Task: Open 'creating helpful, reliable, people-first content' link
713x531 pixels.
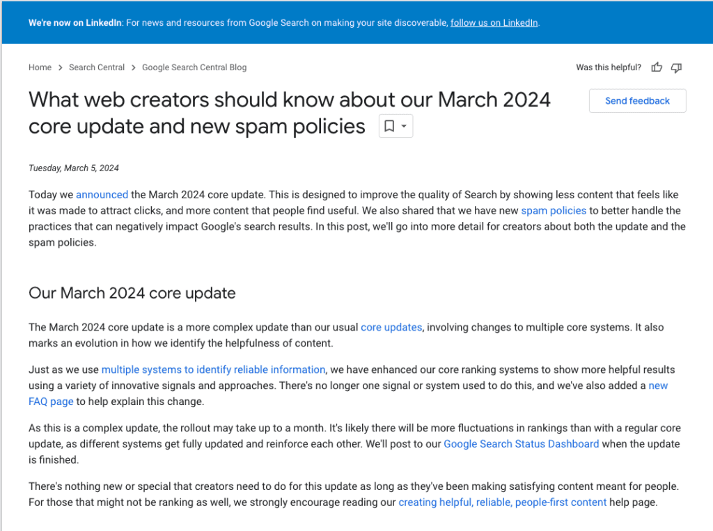Action: coord(502,502)
